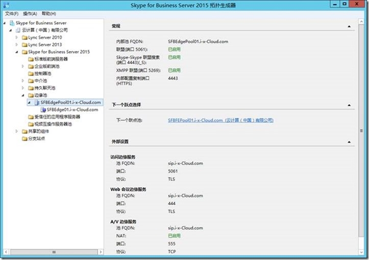Expand the 中介池 node
Screen dimensions: 369x260
coord(23,81)
